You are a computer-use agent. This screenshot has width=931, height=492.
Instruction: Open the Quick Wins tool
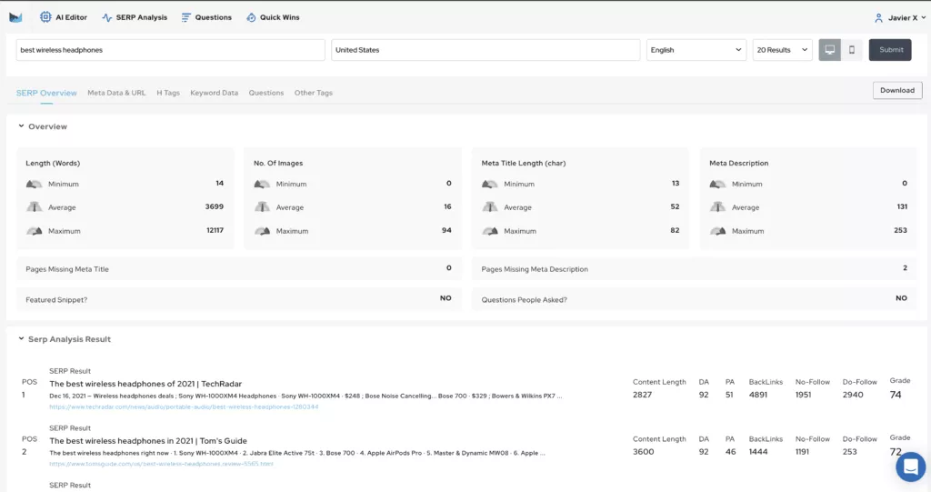[x=273, y=17]
